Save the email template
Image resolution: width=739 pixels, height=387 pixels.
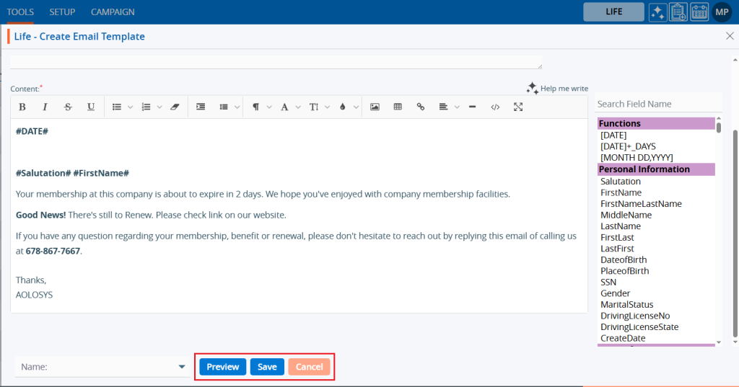(x=267, y=367)
